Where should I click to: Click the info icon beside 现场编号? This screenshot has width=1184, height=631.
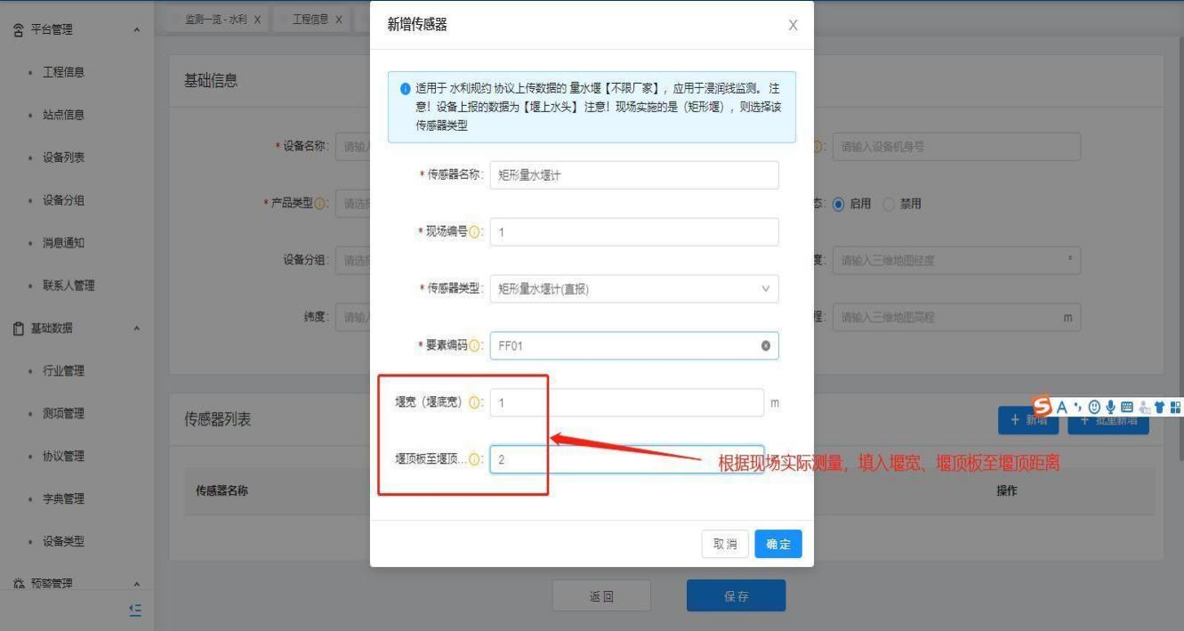click(x=474, y=232)
